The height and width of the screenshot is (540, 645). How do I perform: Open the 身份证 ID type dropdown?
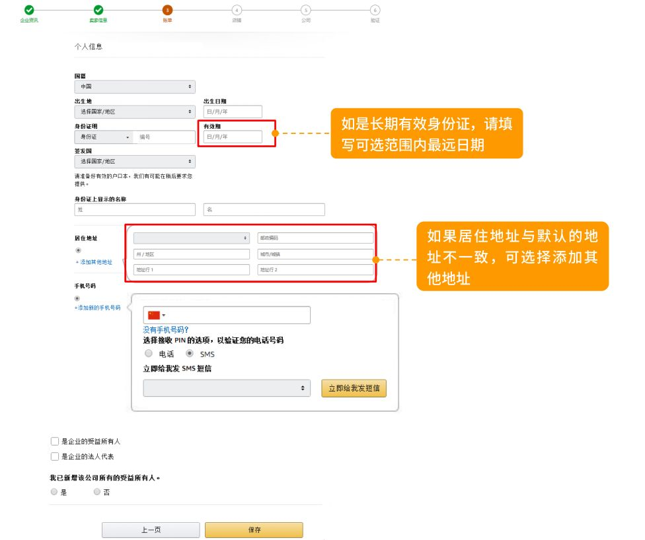tap(104, 137)
